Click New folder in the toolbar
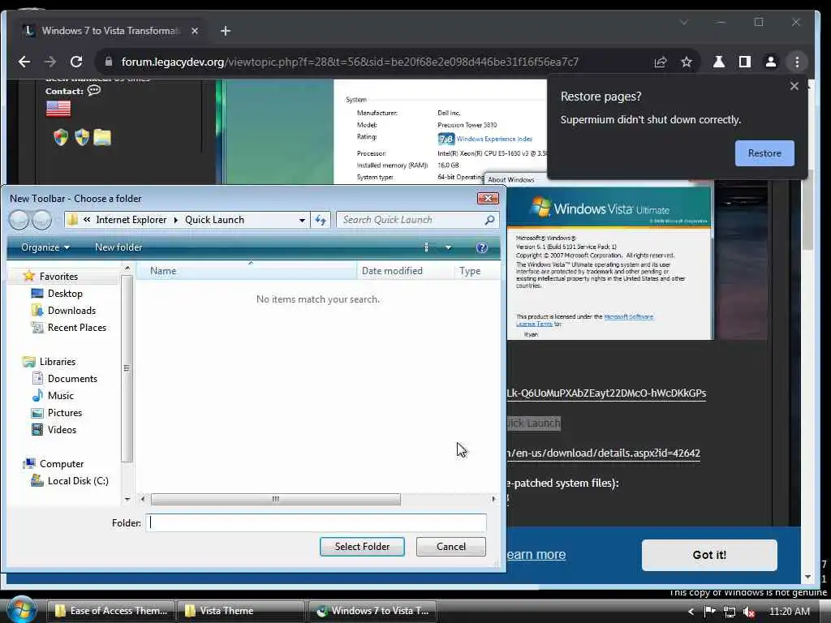 118,247
